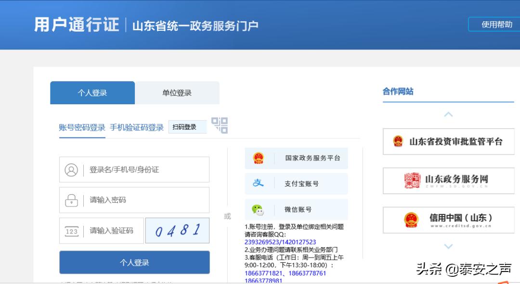Click the up chevron above partner websites list
Screen dimensions: 520x284
point(448,114)
